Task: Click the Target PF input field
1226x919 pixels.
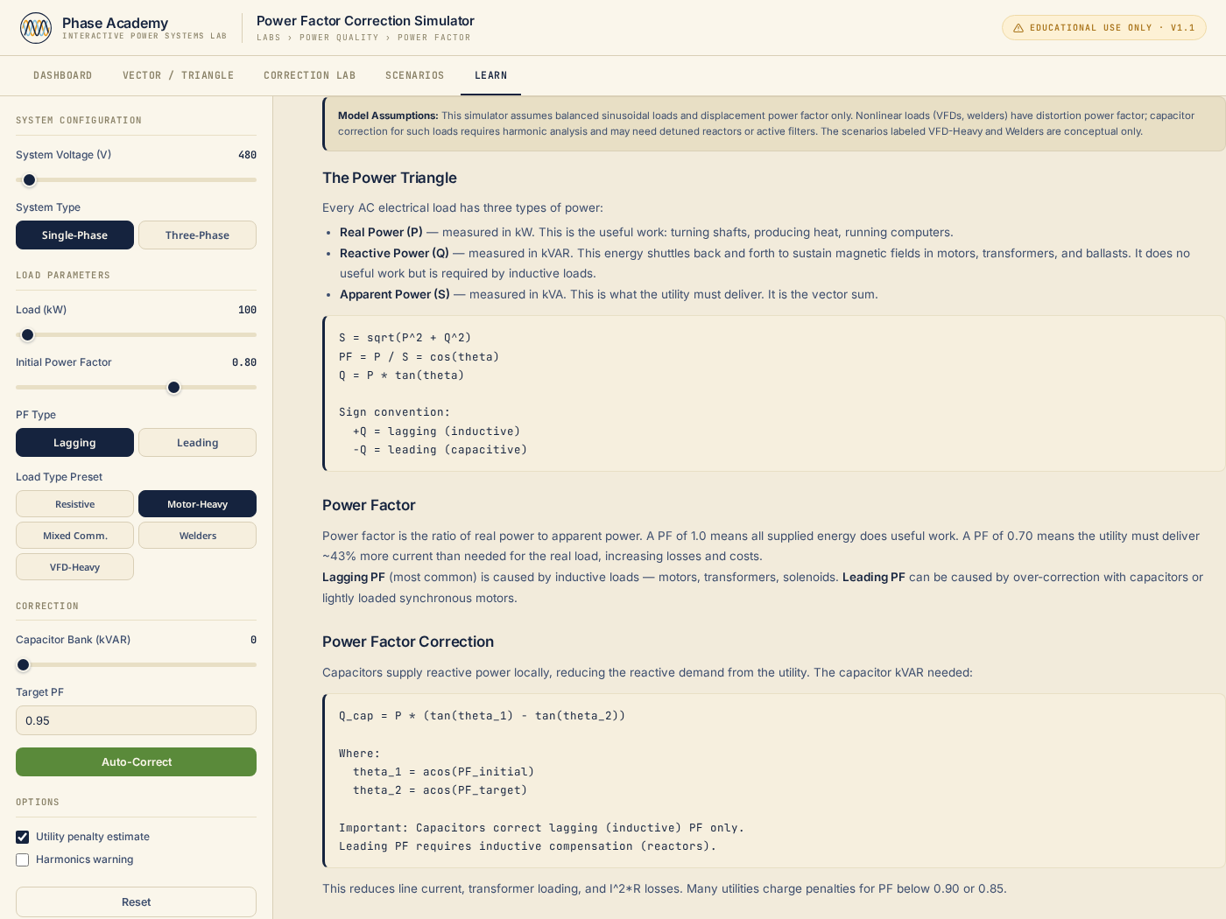Action: click(136, 720)
